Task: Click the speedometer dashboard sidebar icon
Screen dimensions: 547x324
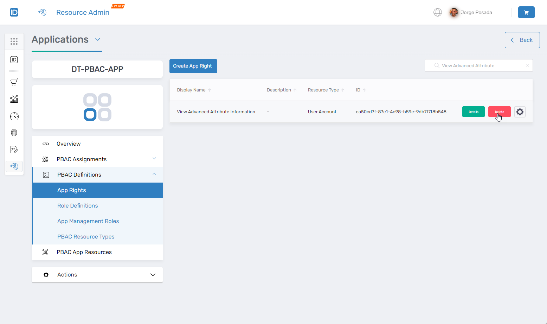Action: [14, 116]
